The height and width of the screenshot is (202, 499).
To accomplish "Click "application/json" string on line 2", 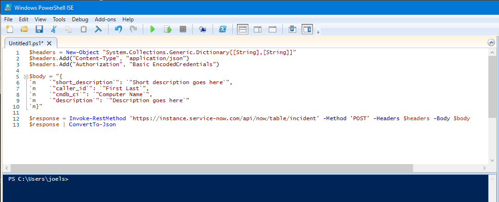I will 156,58.
